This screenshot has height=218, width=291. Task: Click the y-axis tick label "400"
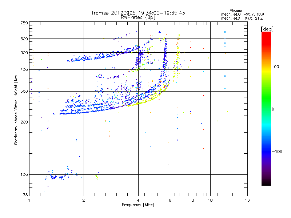pos(24,69)
